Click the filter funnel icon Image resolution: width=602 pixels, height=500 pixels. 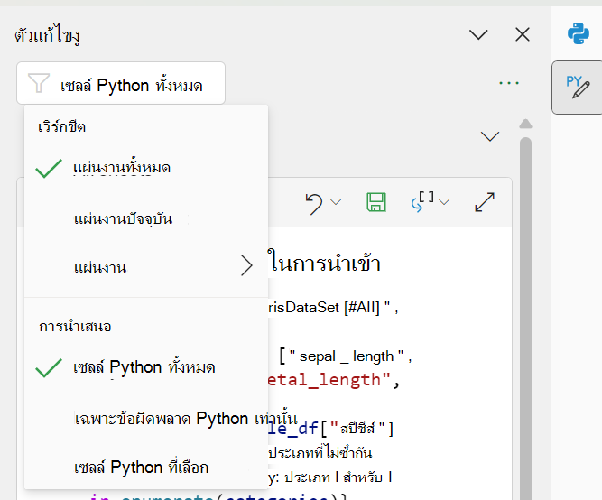[x=39, y=83]
